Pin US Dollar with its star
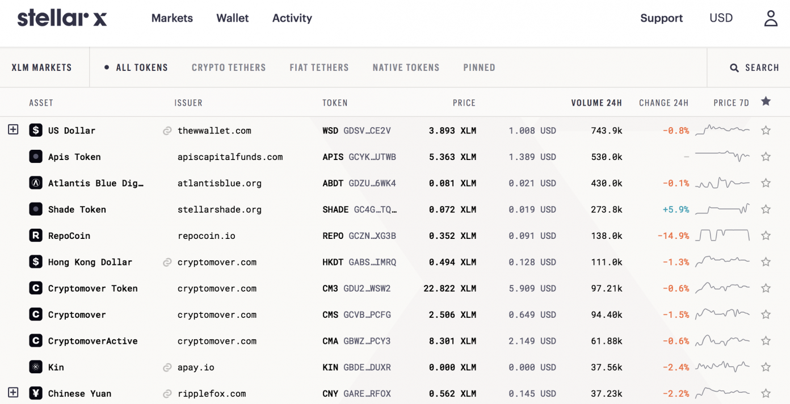 click(766, 131)
